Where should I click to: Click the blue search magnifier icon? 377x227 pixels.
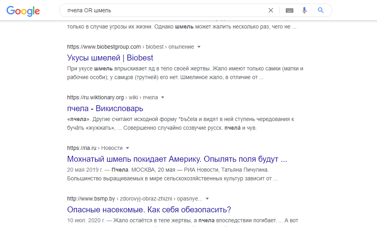pos(321,10)
